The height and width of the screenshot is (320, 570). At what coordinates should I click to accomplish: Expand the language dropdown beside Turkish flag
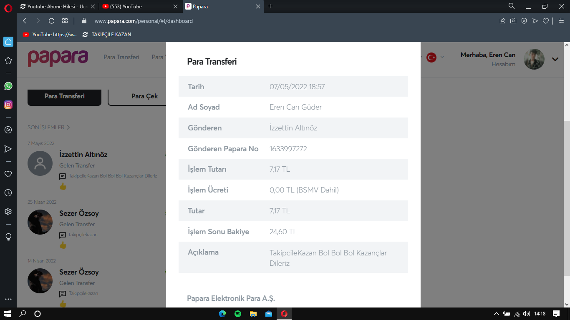(x=442, y=57)
